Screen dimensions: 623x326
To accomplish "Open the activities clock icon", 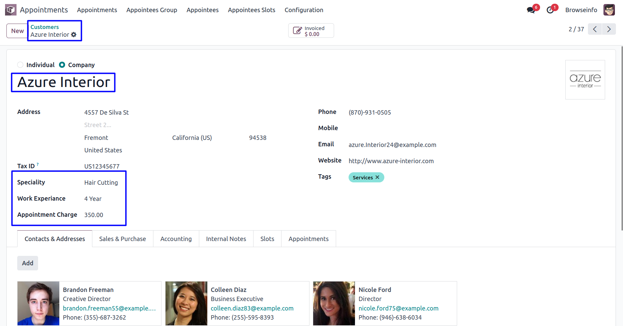I will click(550, 10).
